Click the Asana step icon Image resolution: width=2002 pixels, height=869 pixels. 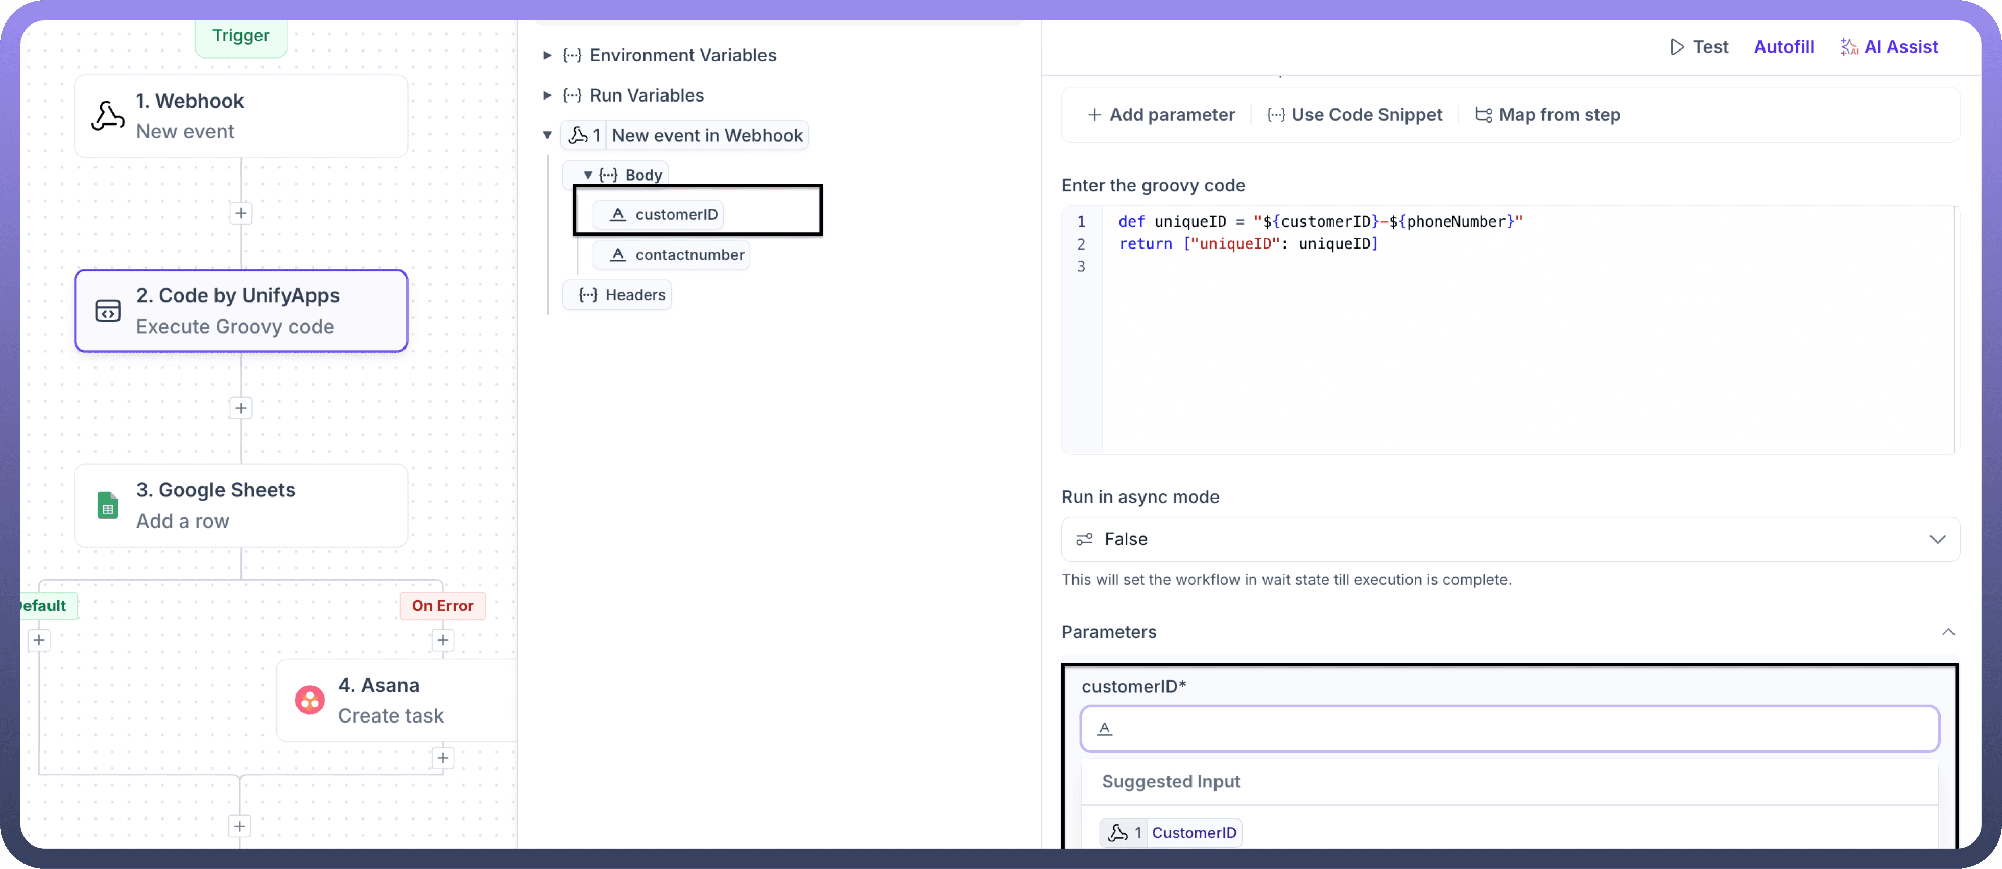click(309, 700)
